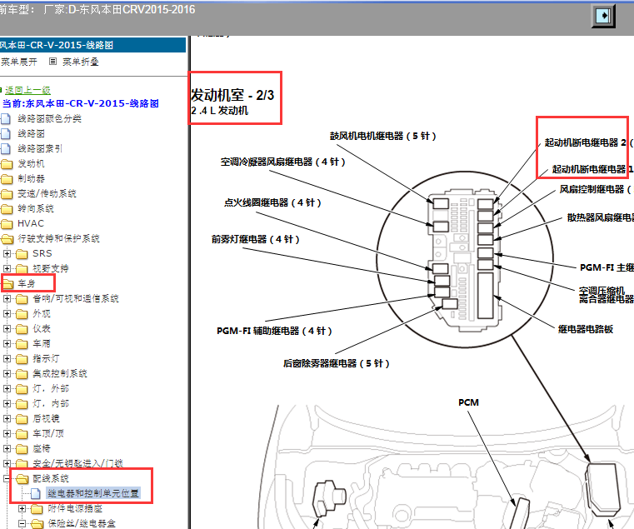Click the 指示灯 folder icon
Image resolution: width=634 pixels, height=529 pixels.
[x=22, y=359]
